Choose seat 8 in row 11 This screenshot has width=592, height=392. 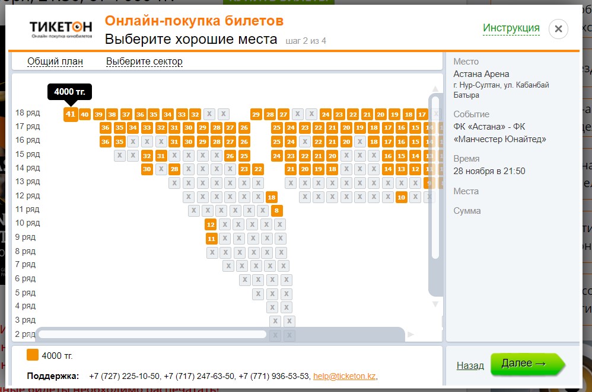point(277,210)
